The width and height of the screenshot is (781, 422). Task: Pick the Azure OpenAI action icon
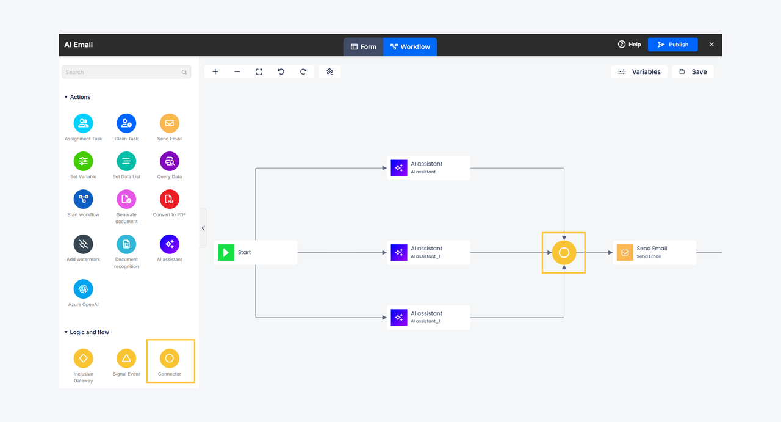click(84, 289)
